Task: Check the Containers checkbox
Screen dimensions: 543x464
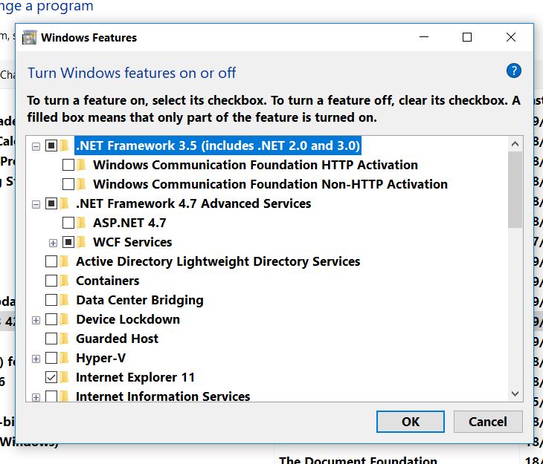Action: coord(51,281)
